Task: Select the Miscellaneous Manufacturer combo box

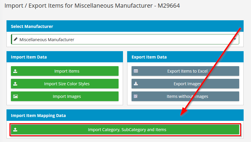Action: [125, 39]
